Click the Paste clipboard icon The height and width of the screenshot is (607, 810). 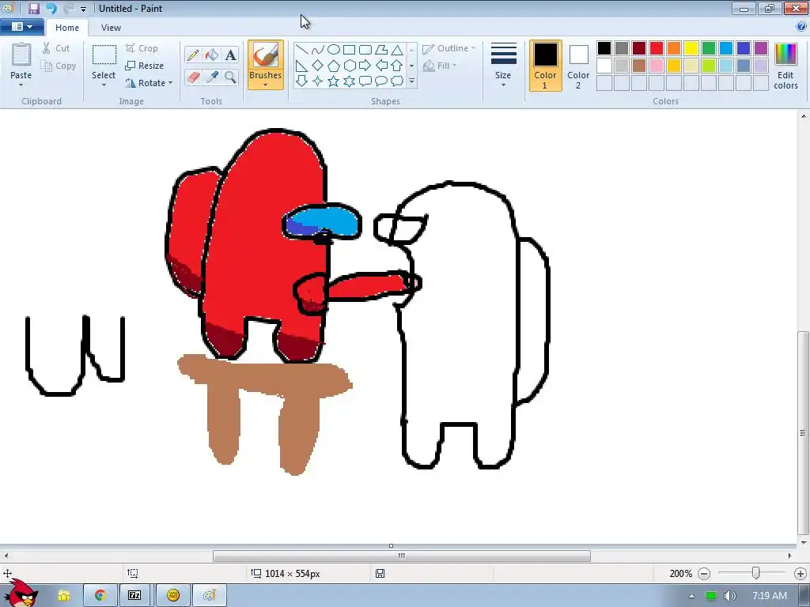pos(21,55)
